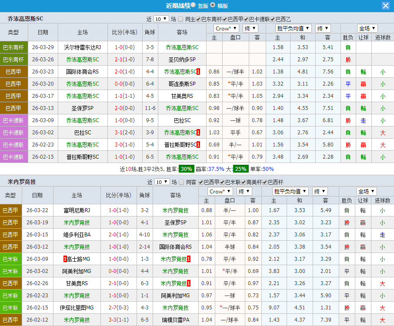
Task: Click the purple 巴卡德联 league badge
Action: [13, 120]
